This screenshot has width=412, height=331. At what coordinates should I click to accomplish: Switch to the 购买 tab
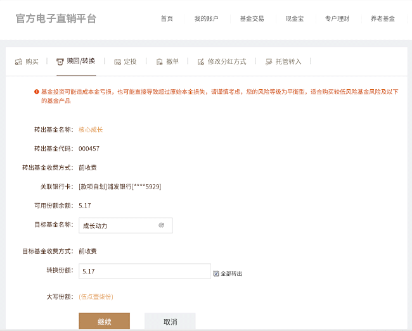[x=27, y=62]
